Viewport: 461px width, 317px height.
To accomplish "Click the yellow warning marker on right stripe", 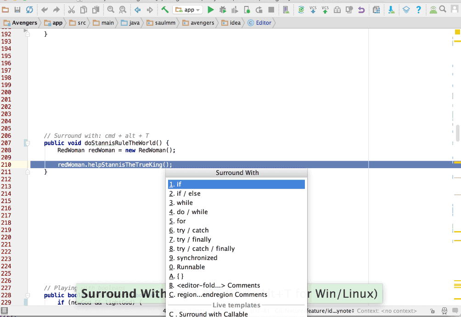I will pyautogui.click(x=457, y=32).
